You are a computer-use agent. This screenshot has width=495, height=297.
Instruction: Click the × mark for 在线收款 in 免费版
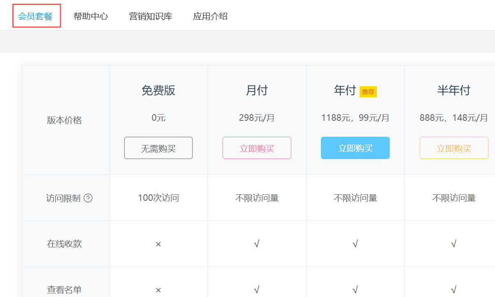click(x=158, y=244)
